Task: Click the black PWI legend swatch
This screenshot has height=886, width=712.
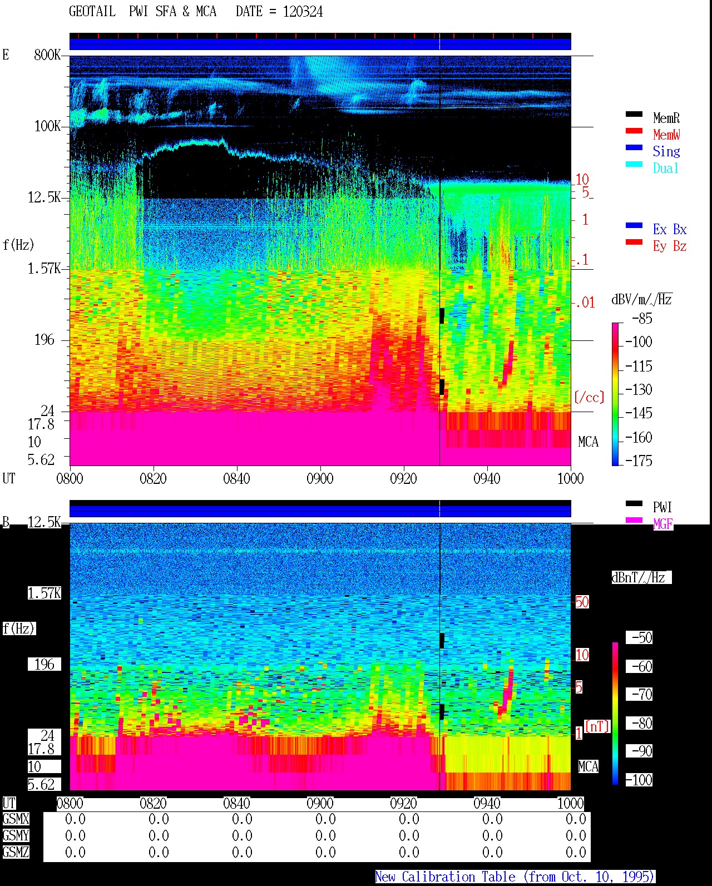Action: (x=634, y=503)
